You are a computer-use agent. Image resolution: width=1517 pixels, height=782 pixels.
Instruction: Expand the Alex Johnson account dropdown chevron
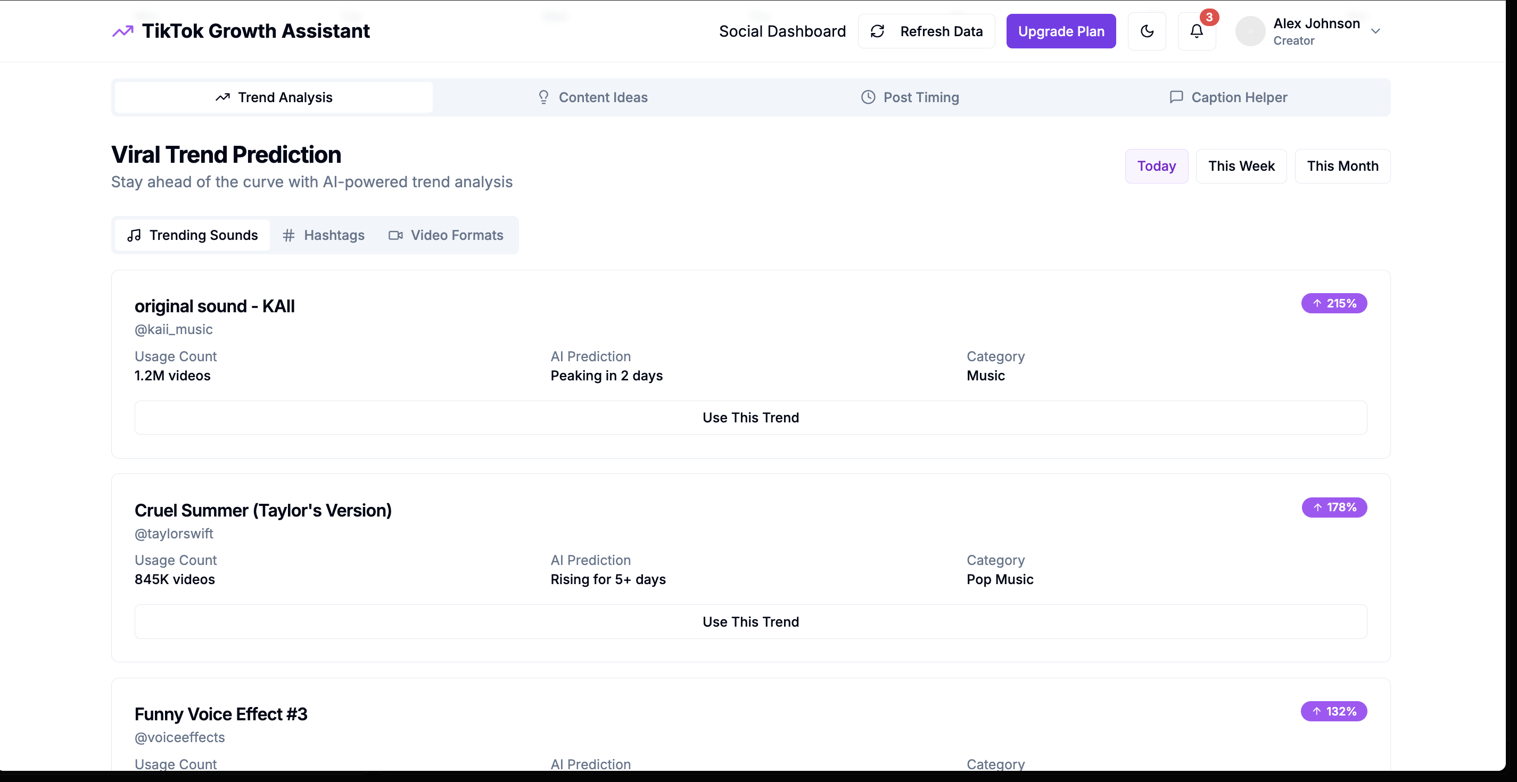(x=1375, y=31)
